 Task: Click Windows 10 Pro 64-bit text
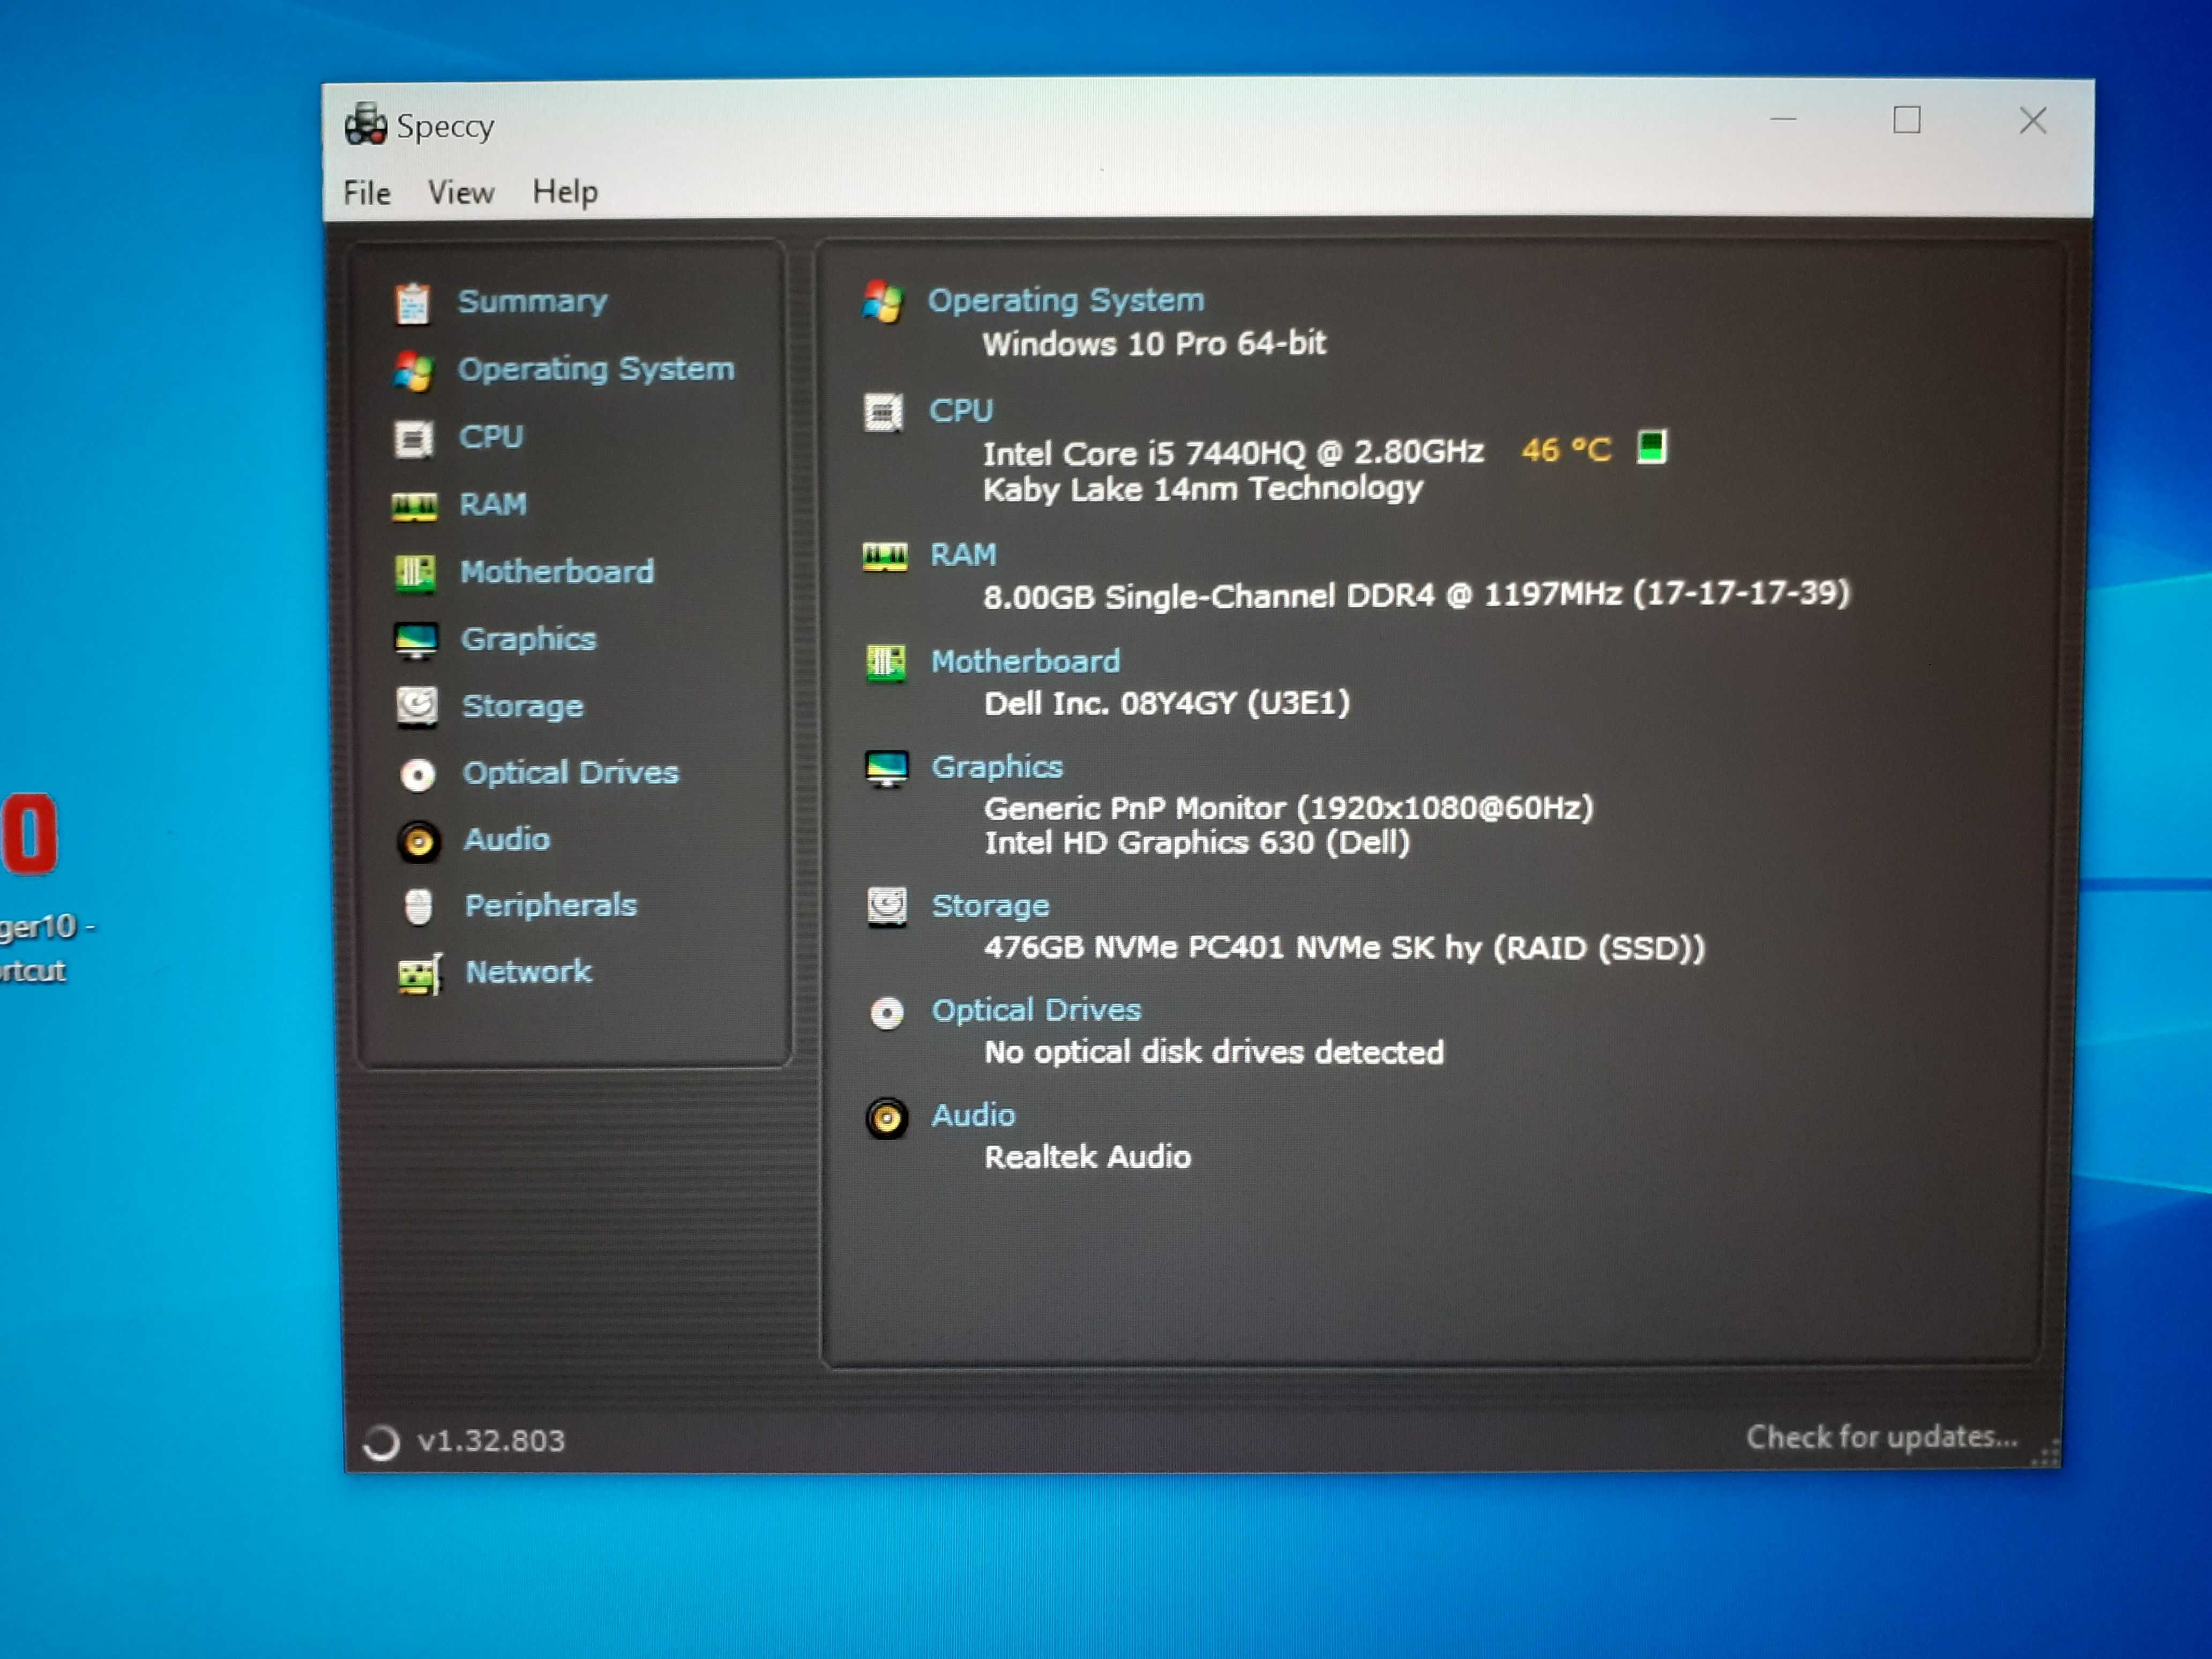click(1154, 344)
